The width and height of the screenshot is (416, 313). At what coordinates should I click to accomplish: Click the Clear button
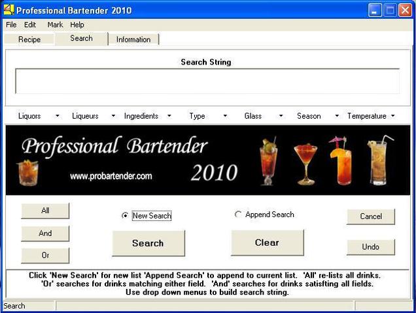[x=267, y=243]
